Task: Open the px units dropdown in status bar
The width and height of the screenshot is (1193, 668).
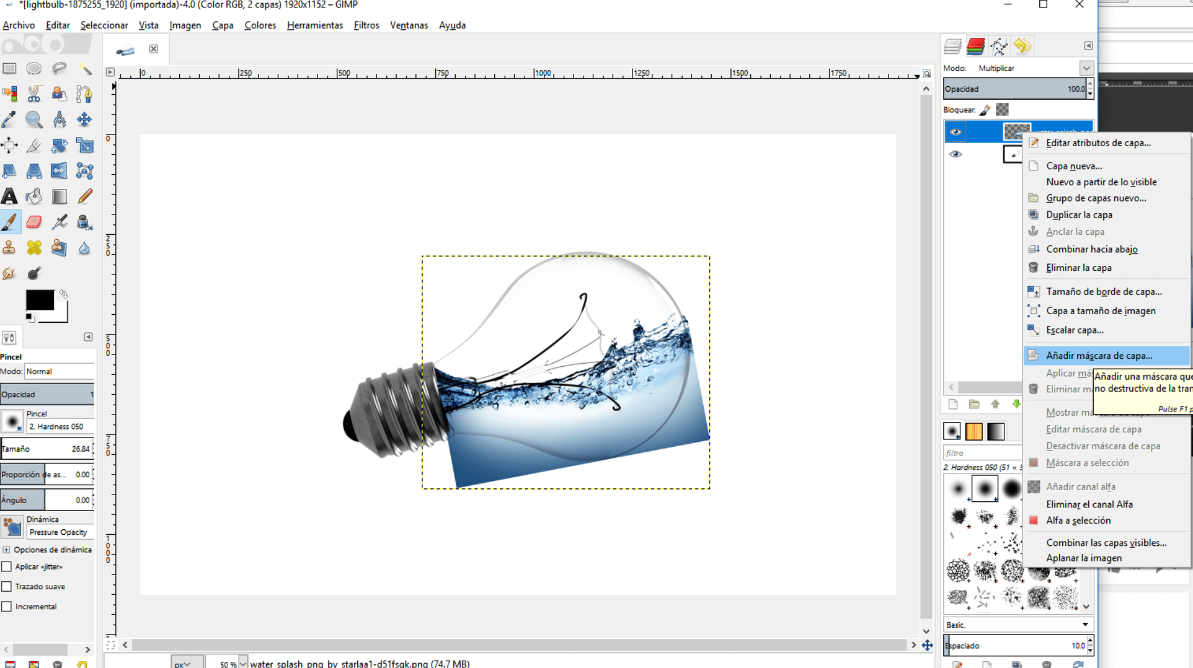Action: [x=187, y=664]
